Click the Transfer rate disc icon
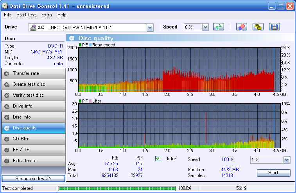The width and height of the screenshot is (296, 193). click(7, 74)
